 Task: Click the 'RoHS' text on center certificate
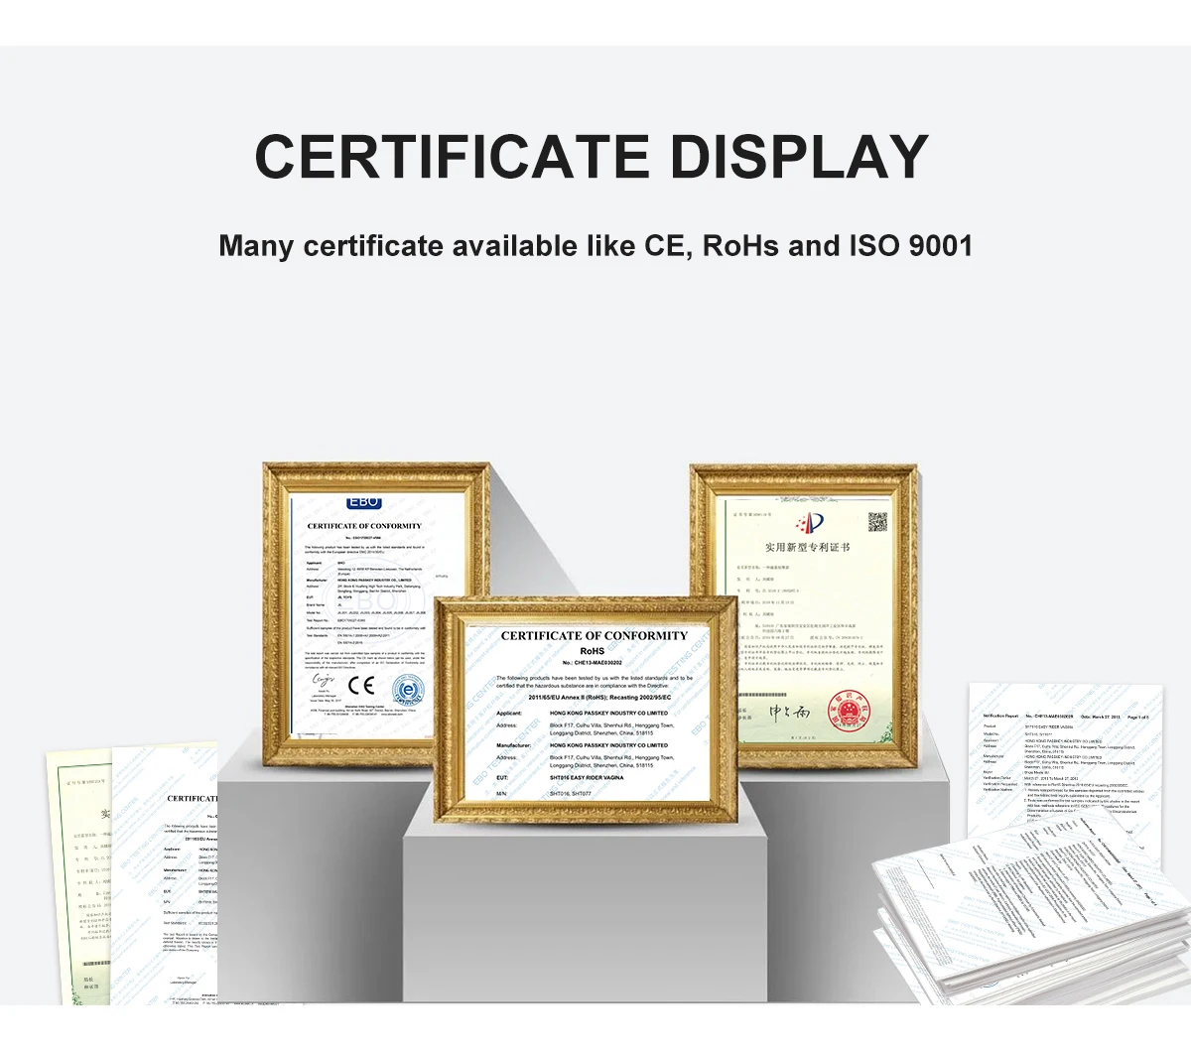[x=592, y=650]
